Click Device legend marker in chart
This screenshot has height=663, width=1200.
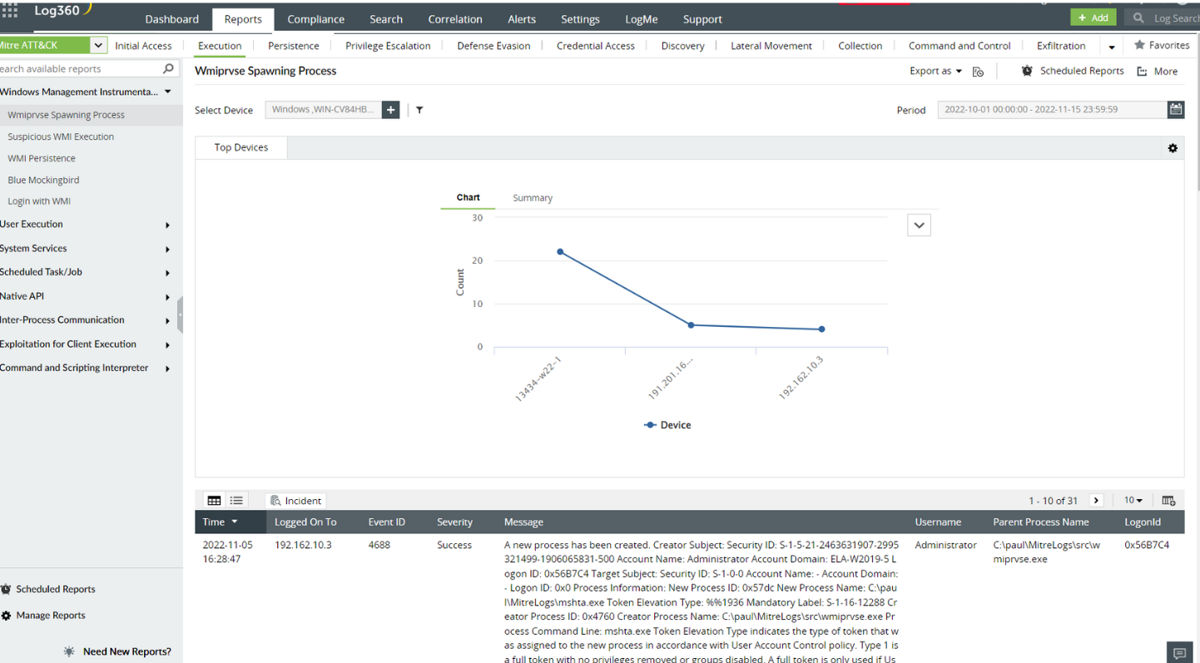click(x=650, y=425)
